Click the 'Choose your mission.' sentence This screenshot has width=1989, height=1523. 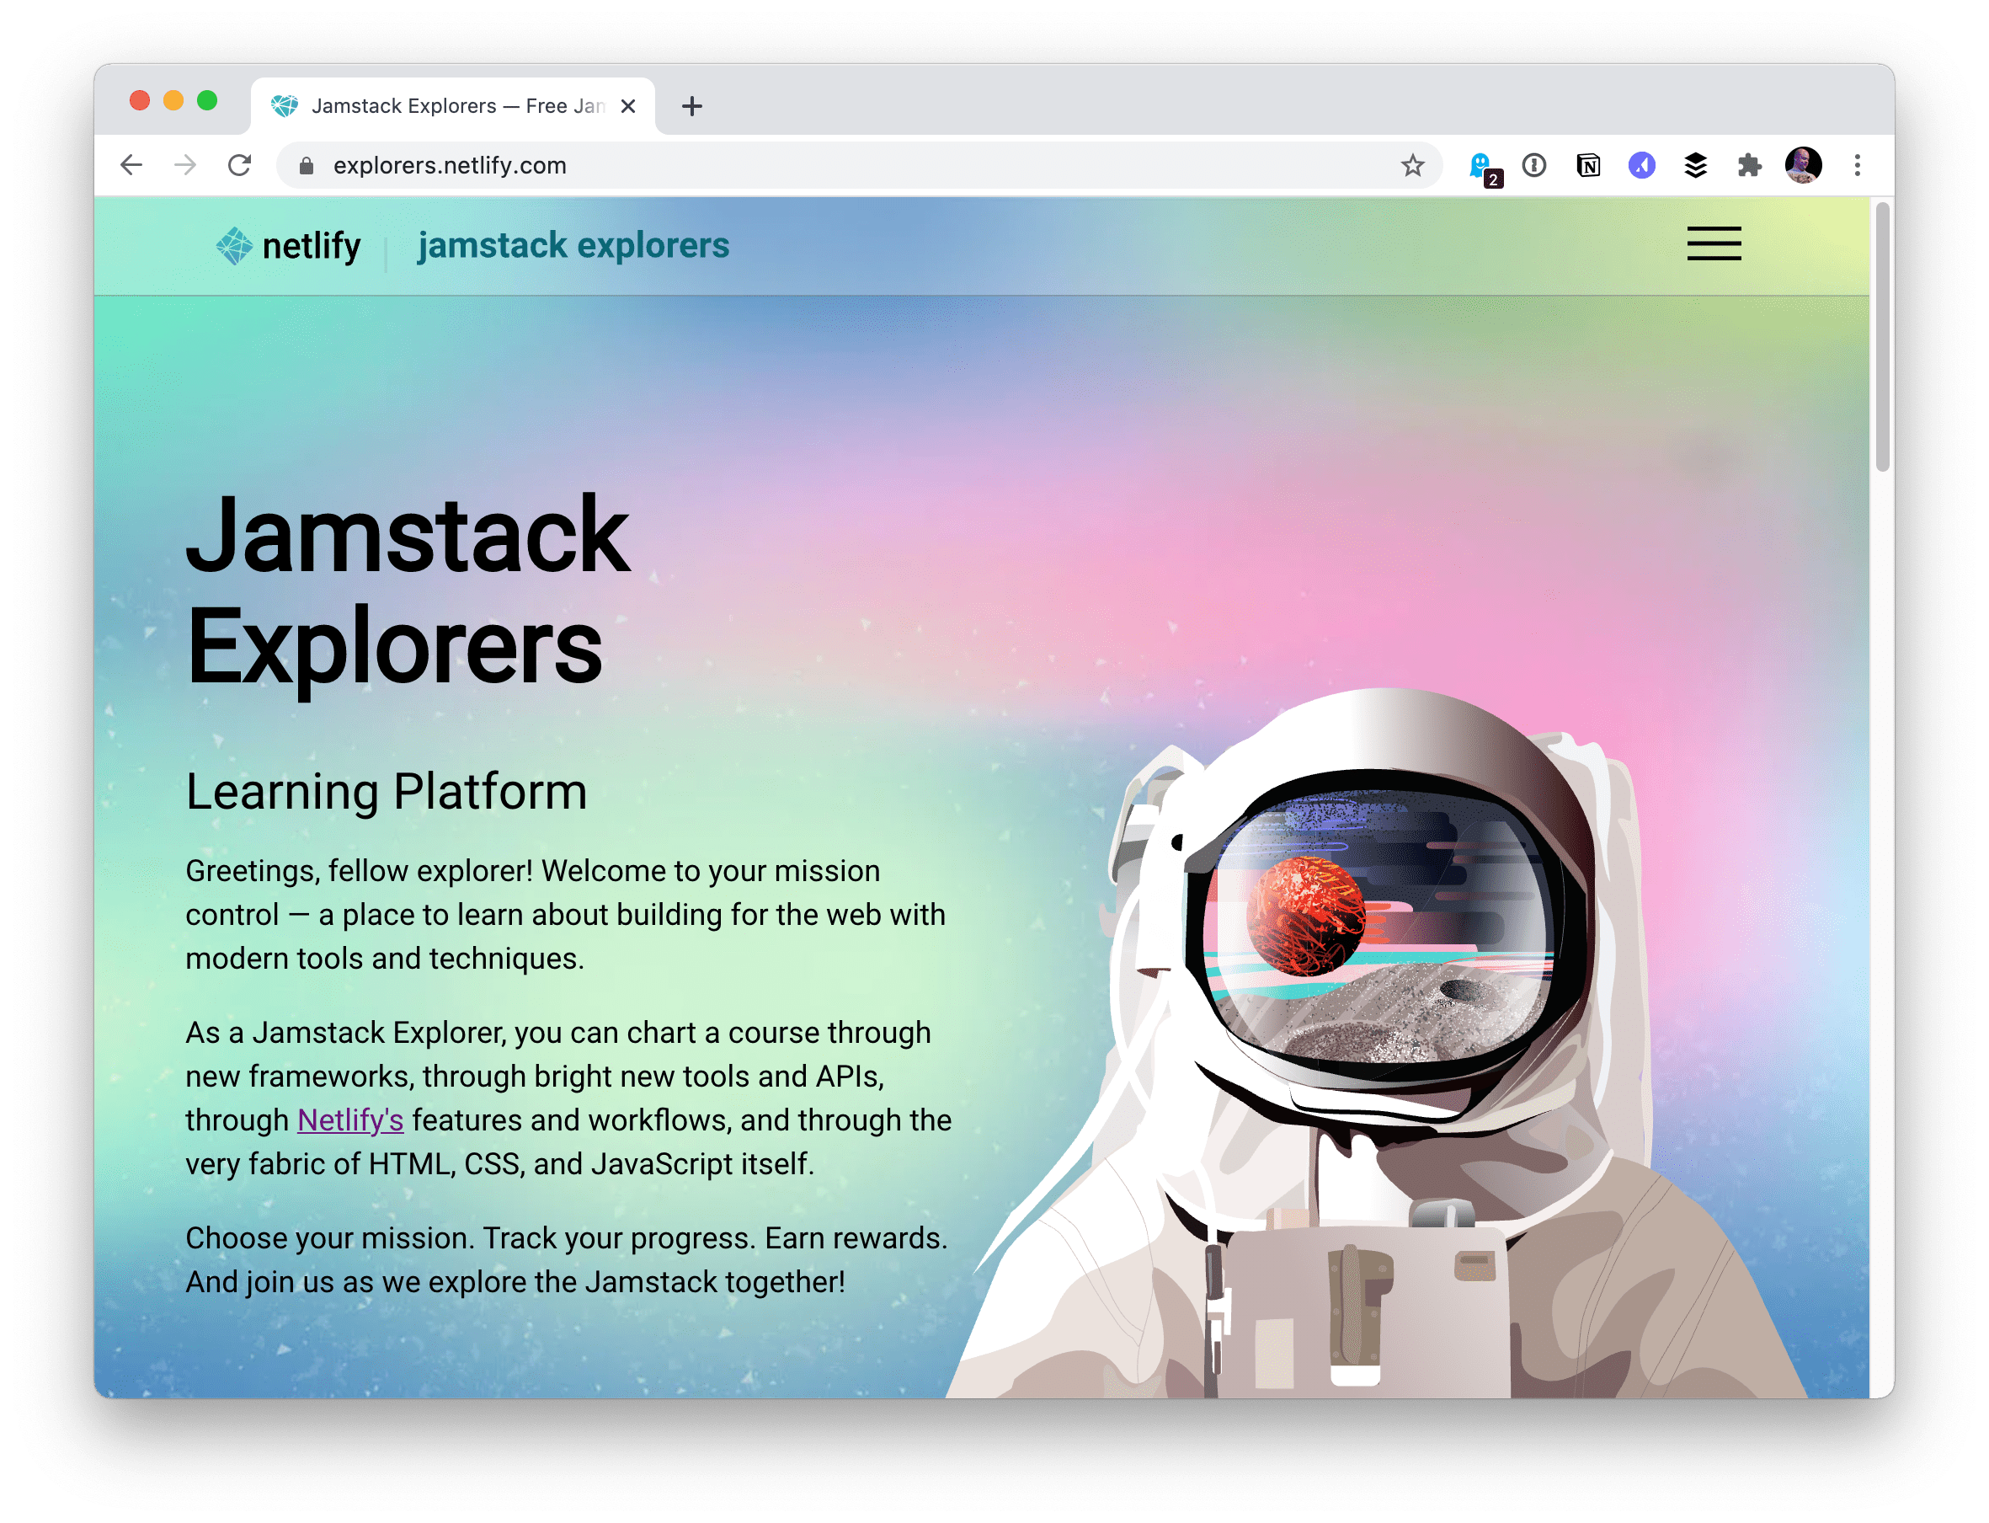330,1238
